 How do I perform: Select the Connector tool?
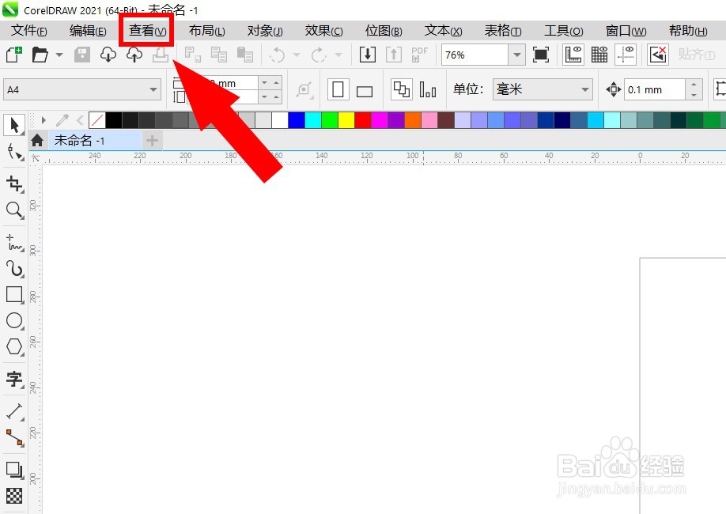pos(14,437)
